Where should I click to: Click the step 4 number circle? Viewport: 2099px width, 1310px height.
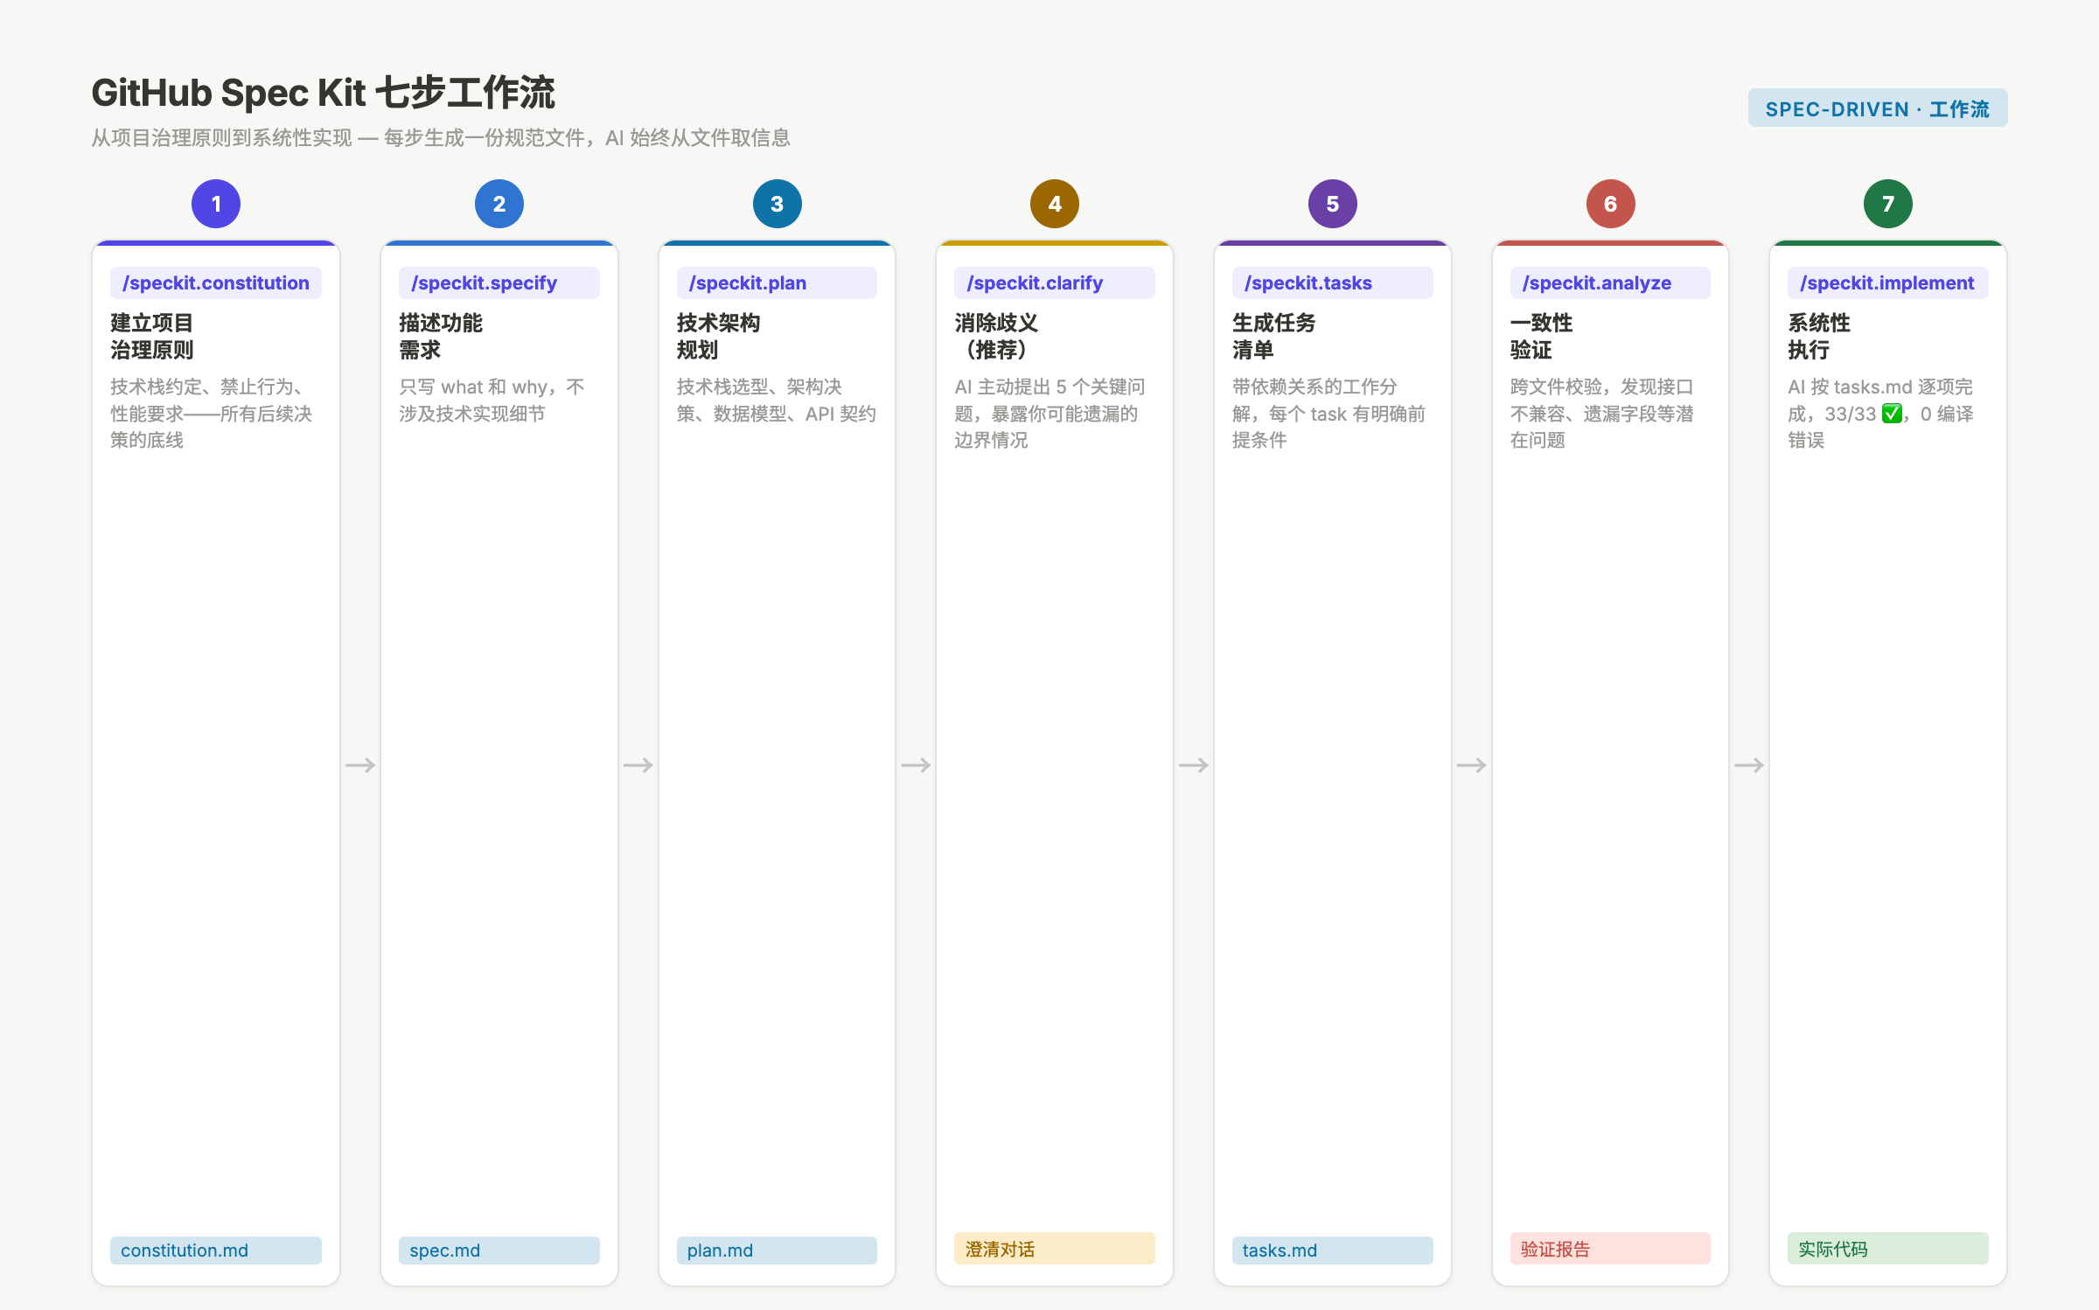tap(1055, 204)
